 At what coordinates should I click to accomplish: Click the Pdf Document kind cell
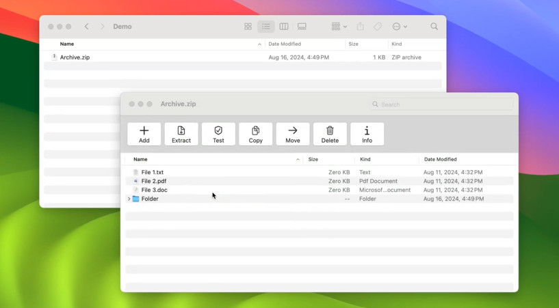[378, 181]
